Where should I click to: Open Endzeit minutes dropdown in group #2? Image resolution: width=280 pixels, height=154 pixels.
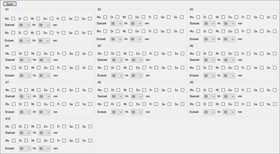pyautogui.click(x=136, y=39)
